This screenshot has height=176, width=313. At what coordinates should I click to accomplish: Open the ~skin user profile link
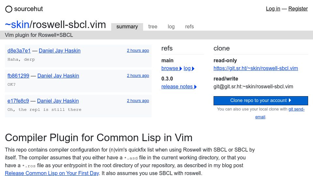tap(17, 25)
